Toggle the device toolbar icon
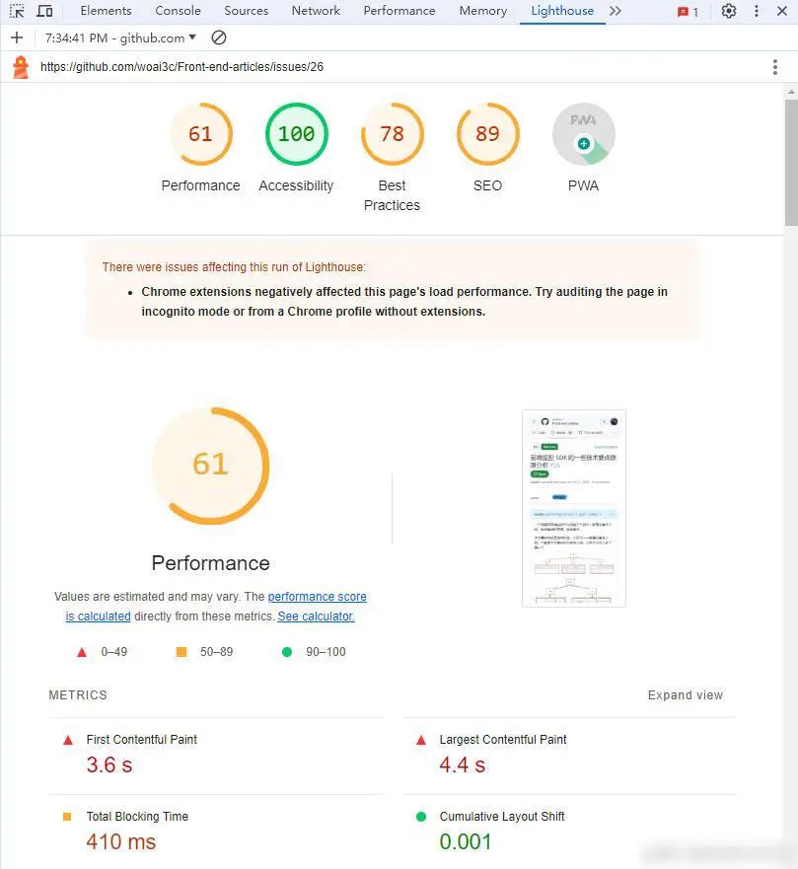Image resolution: width=798 pixels, height=869 pixels. point(44,11)
